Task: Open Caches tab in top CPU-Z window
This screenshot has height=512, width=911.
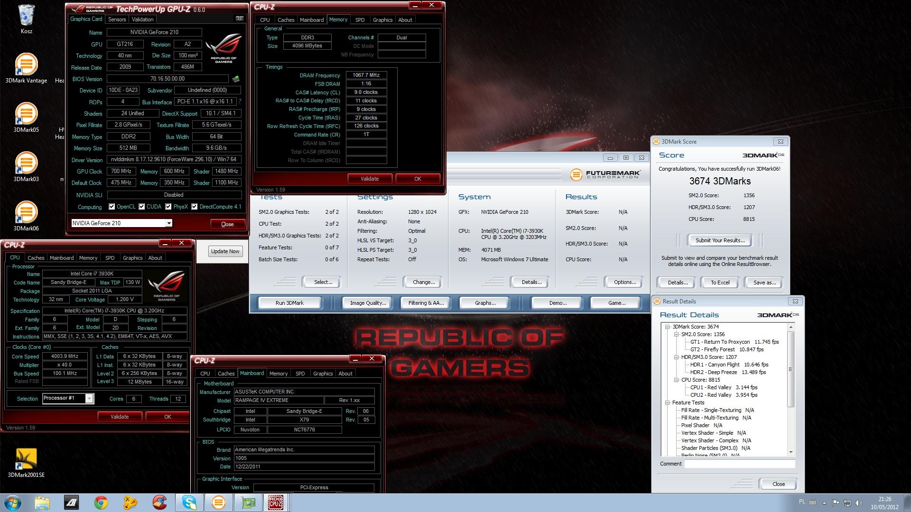Action: tap(286, 20)
